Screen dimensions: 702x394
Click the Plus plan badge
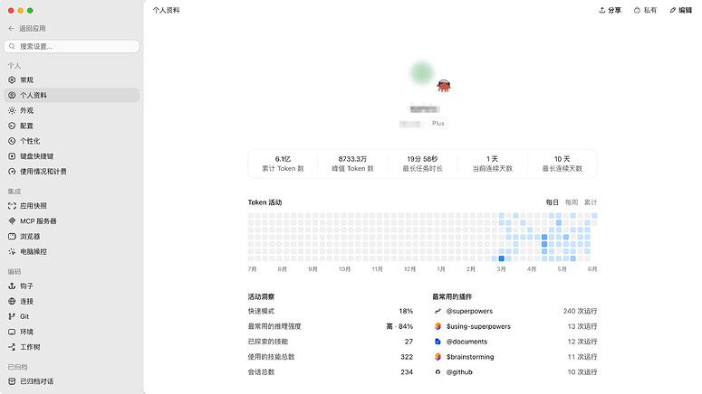[438, 123]
